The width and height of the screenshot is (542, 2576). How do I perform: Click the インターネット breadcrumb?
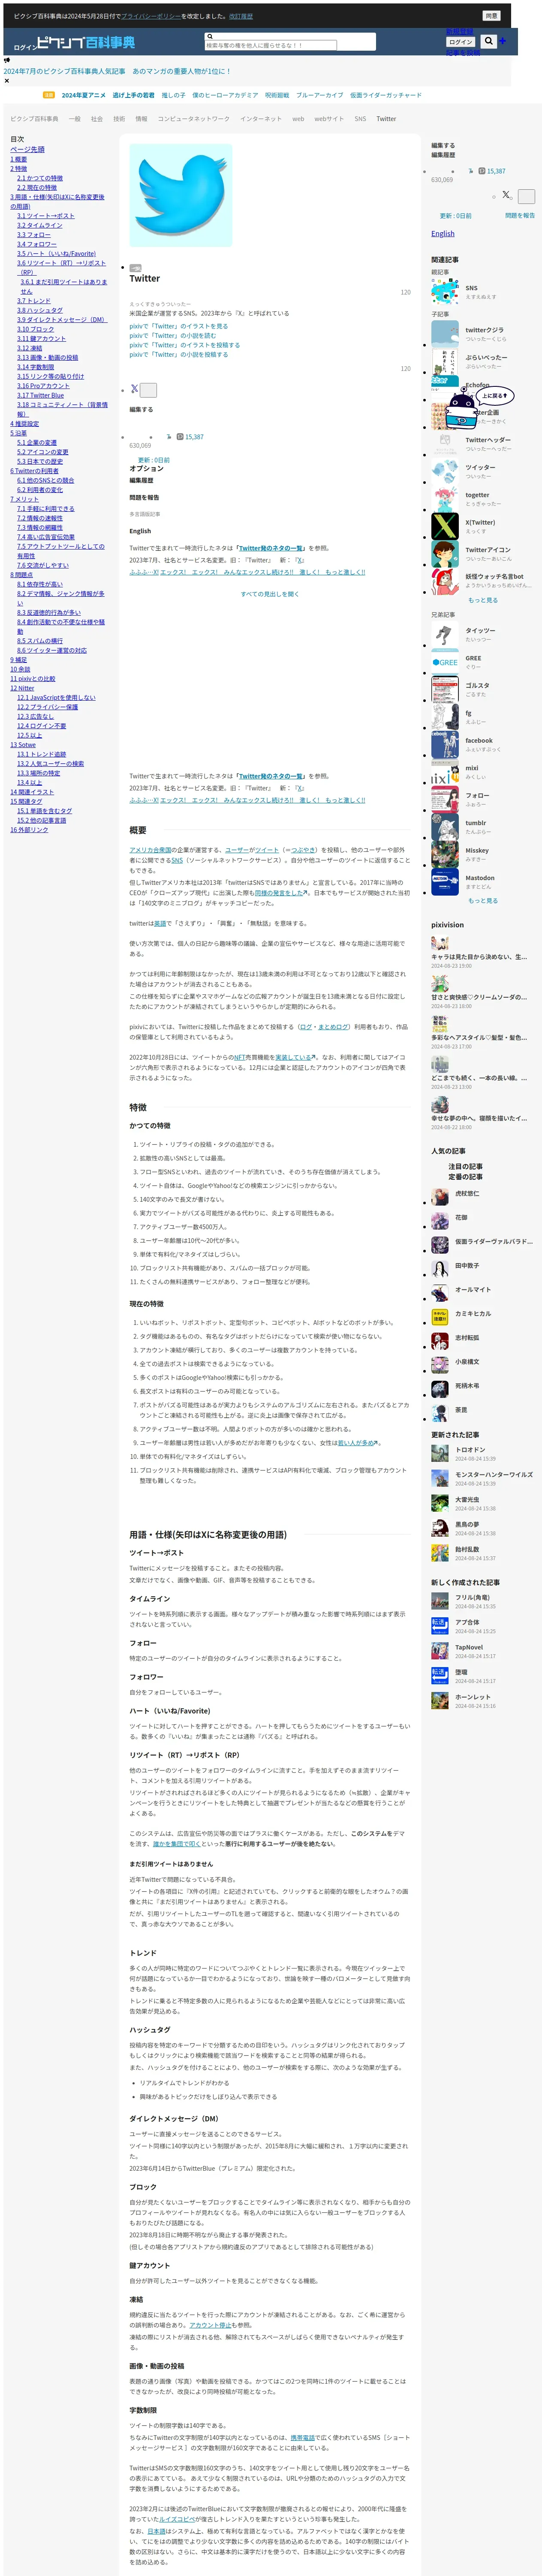click(261, 119)
